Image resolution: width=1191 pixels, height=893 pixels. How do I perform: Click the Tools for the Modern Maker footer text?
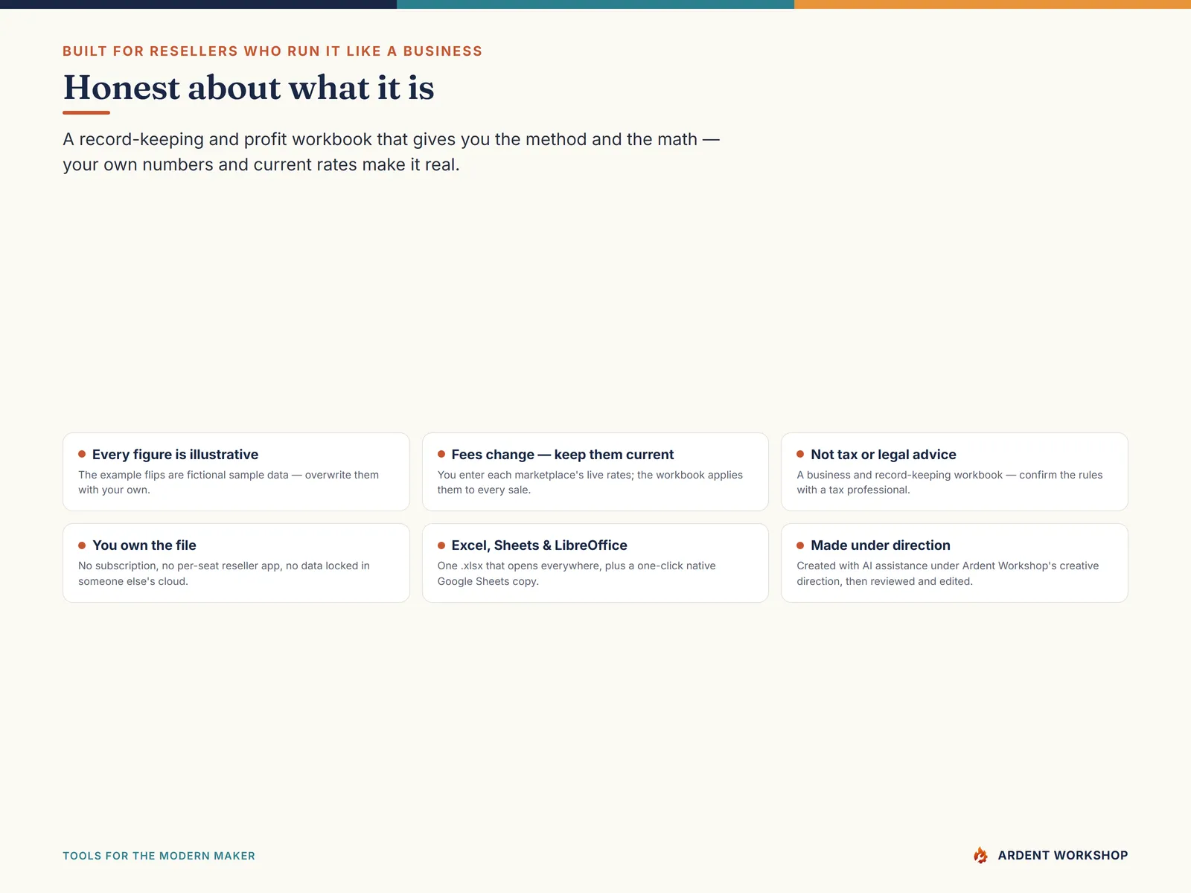point(159,856)
